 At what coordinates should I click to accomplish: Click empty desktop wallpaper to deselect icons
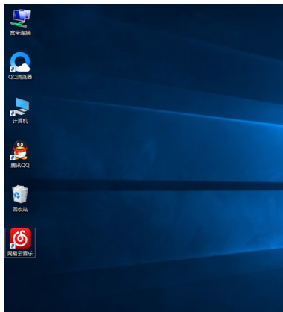click(x=149, y=149)
